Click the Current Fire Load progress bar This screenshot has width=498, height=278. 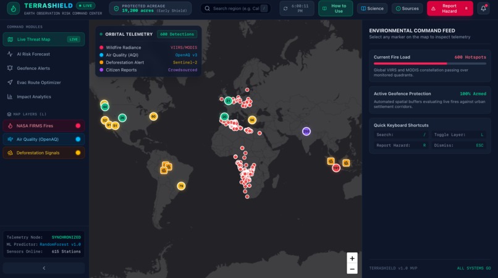coord(429,64)
